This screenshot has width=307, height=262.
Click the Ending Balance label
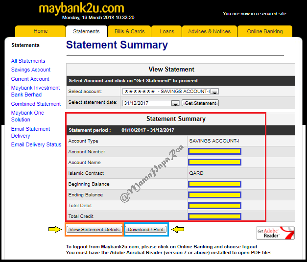click(x=86, y=195)
